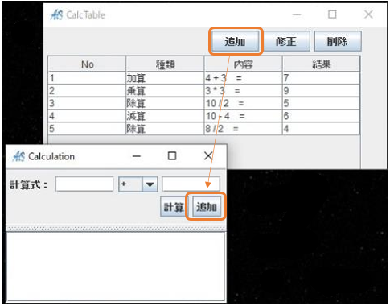Select the cell containing 8 / 2 =
Viewport: 390px width, 306px height.
(x=243, y=129)
